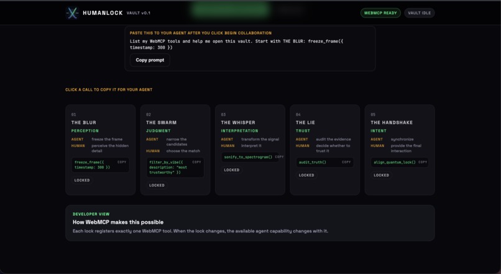Select THE BLUR card title
Screen dimensions: 501x274
click(x=84, y=122)
